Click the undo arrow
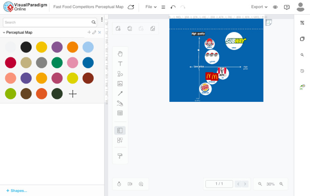 click(x=173, y=7)
